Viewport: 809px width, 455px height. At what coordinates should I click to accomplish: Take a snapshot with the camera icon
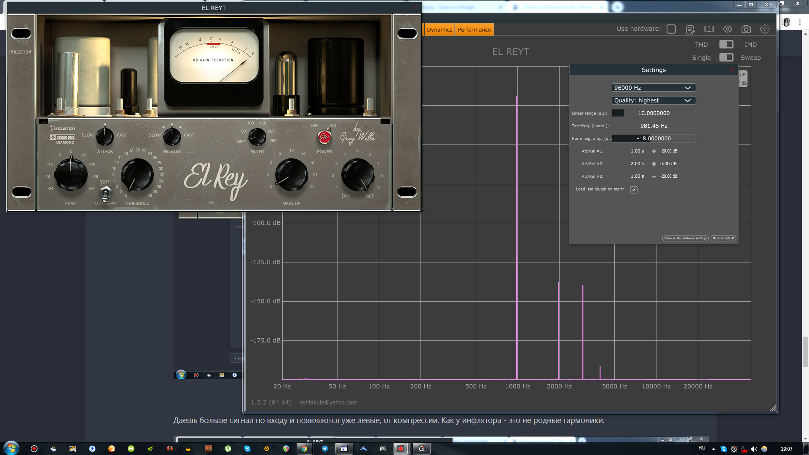pos(746,29)
